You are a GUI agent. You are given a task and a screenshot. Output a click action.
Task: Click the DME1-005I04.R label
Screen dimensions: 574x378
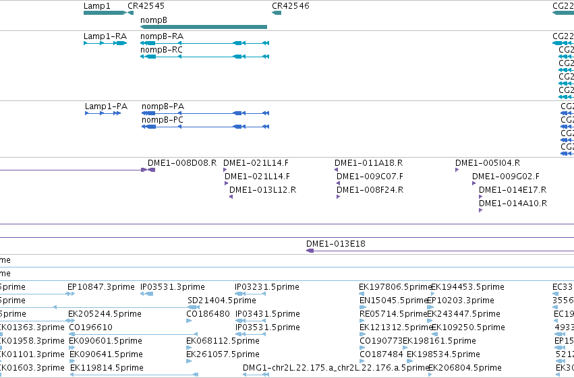coord(488,162)
